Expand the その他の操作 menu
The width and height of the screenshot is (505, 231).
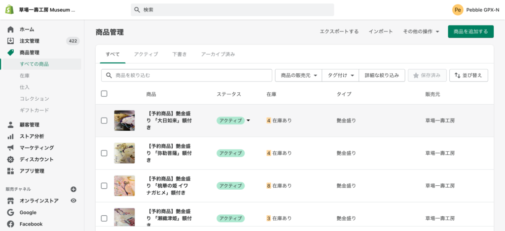tap(421, 31)
